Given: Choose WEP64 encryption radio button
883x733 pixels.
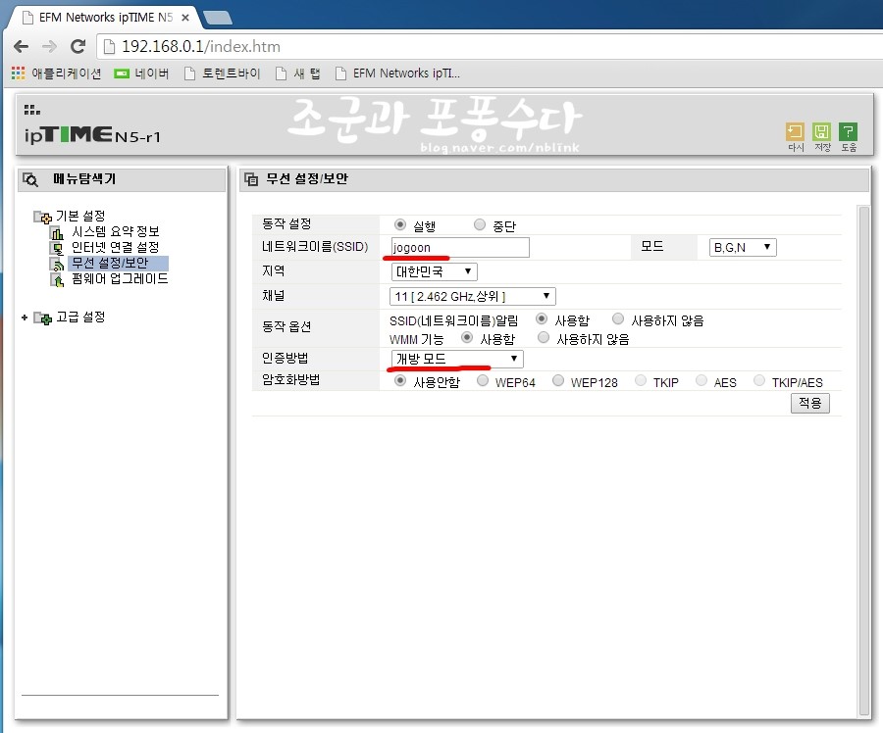Looking at the screenshot, I should tap(483, 381).
